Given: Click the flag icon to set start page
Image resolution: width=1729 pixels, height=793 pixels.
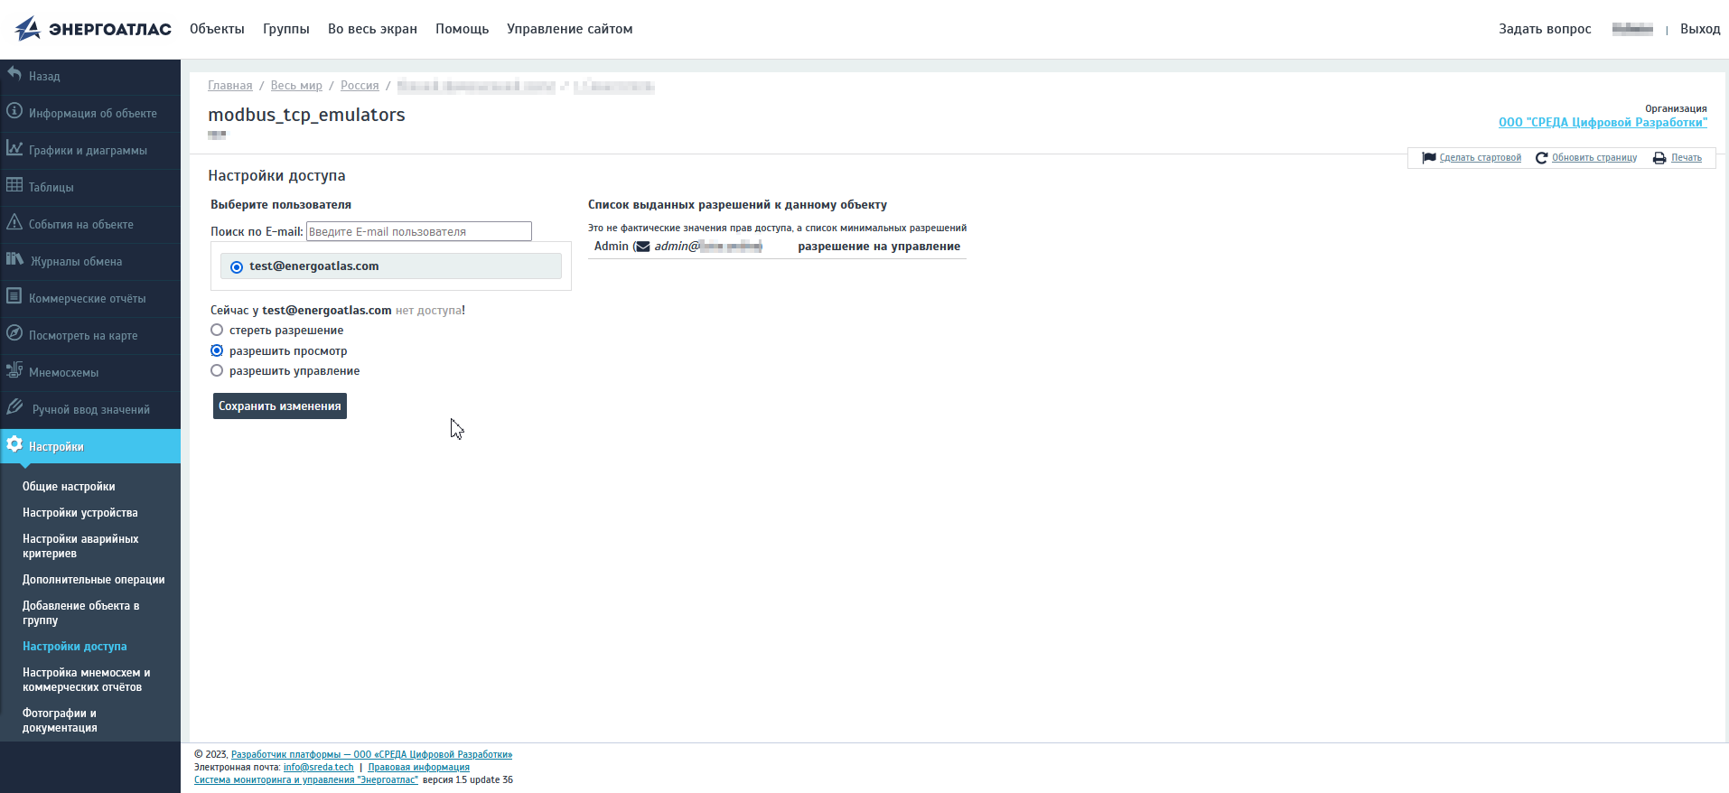Looking at the screenshot, I should pyautogui.click(x=1428, y=158).
